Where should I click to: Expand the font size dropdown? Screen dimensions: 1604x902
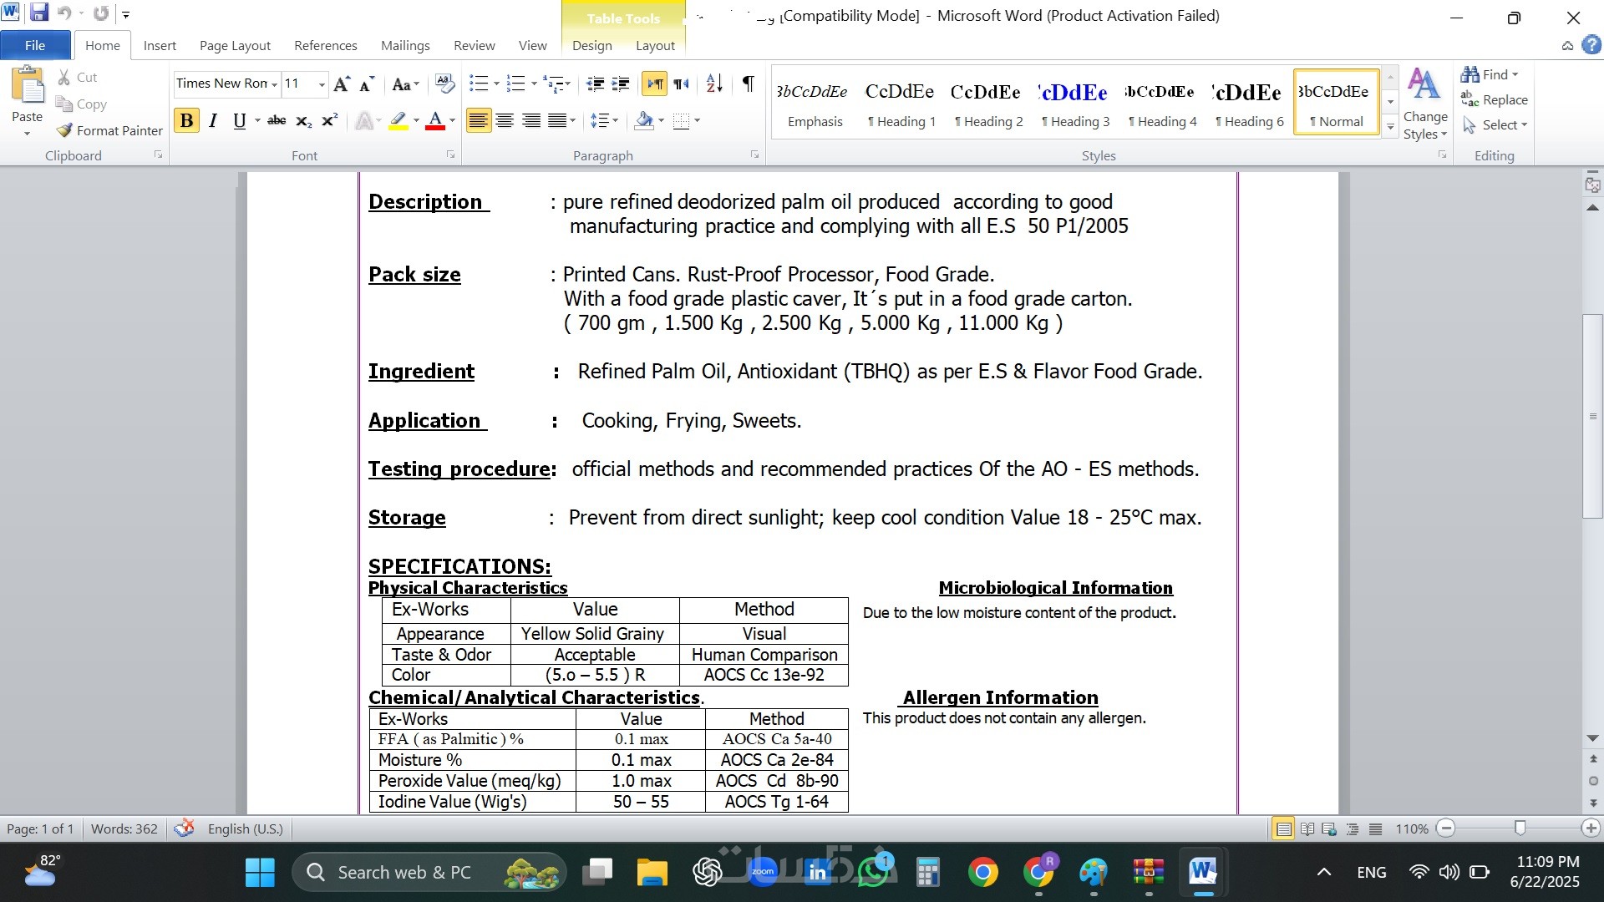point(322,84)
